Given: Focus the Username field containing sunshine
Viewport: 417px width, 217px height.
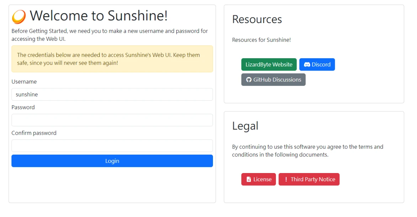Looking at the screenshot, I should pyautogui.click(x=112, y=95).
